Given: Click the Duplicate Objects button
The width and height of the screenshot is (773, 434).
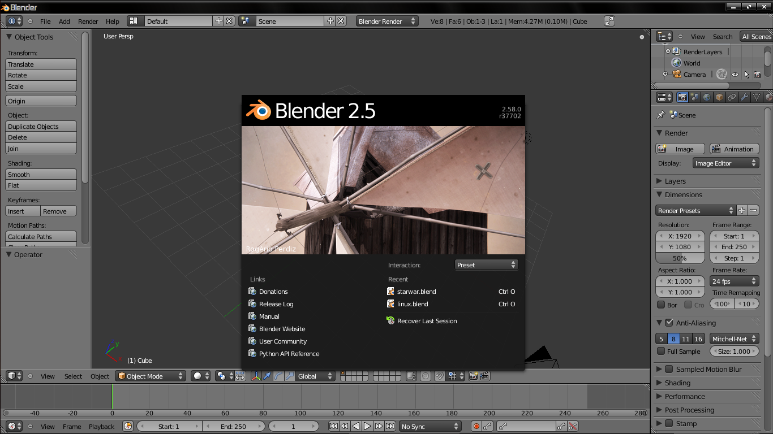Looking at the screenshot, I should [x=41, y=127].
